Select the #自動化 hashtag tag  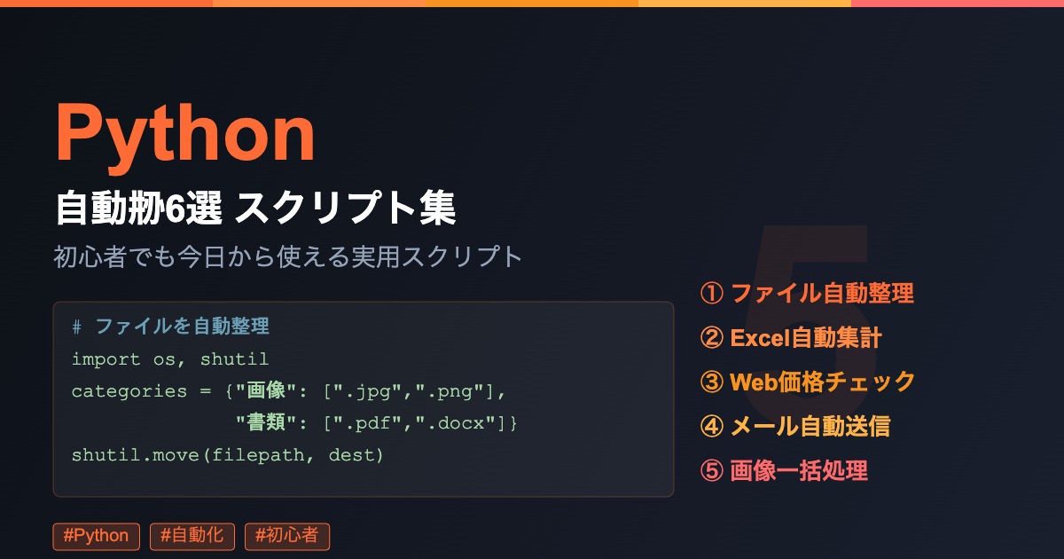[x=192, y=536]
